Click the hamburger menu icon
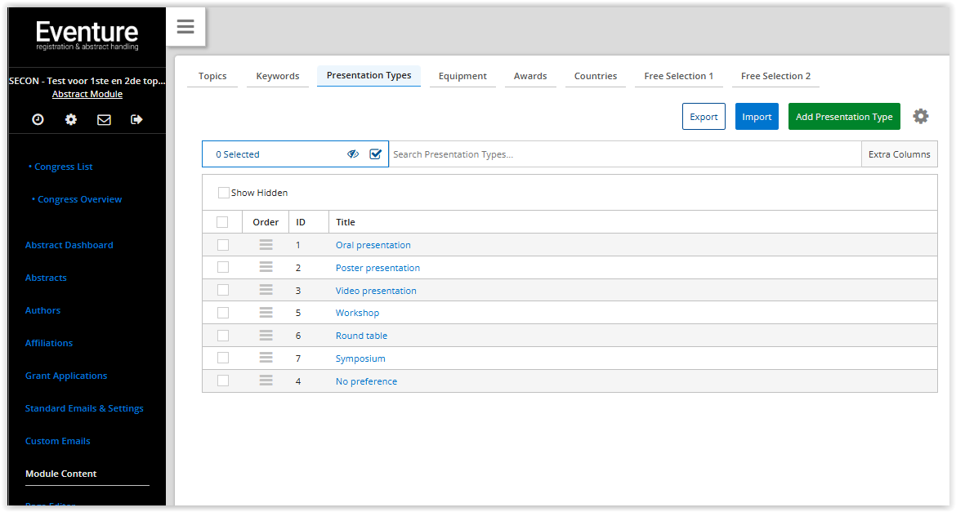This screenshot has height=512, width=956. [x=185, y=27]
